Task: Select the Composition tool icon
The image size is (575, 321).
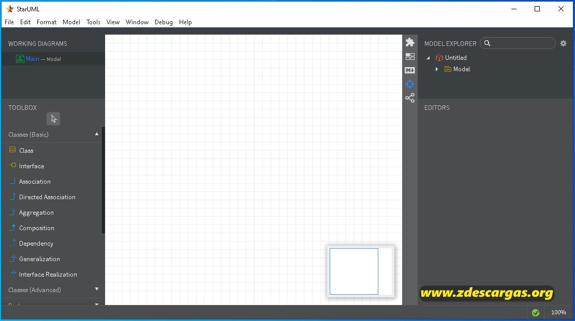Action: (12, 228)
